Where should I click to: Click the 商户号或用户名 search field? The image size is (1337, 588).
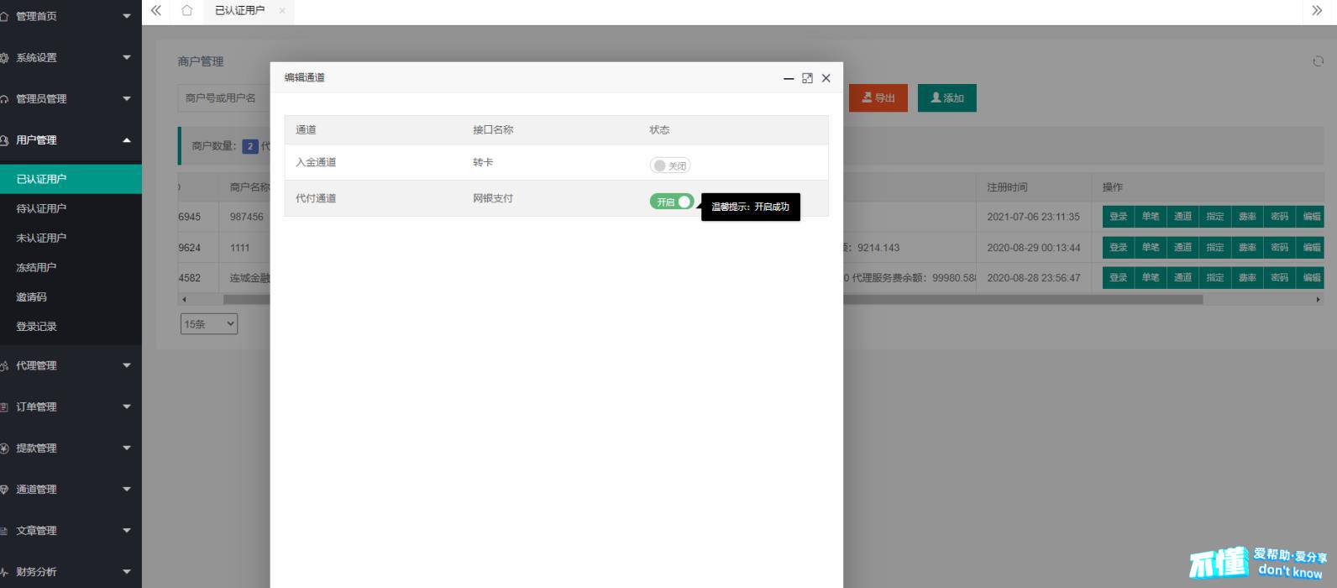[223, 98]
